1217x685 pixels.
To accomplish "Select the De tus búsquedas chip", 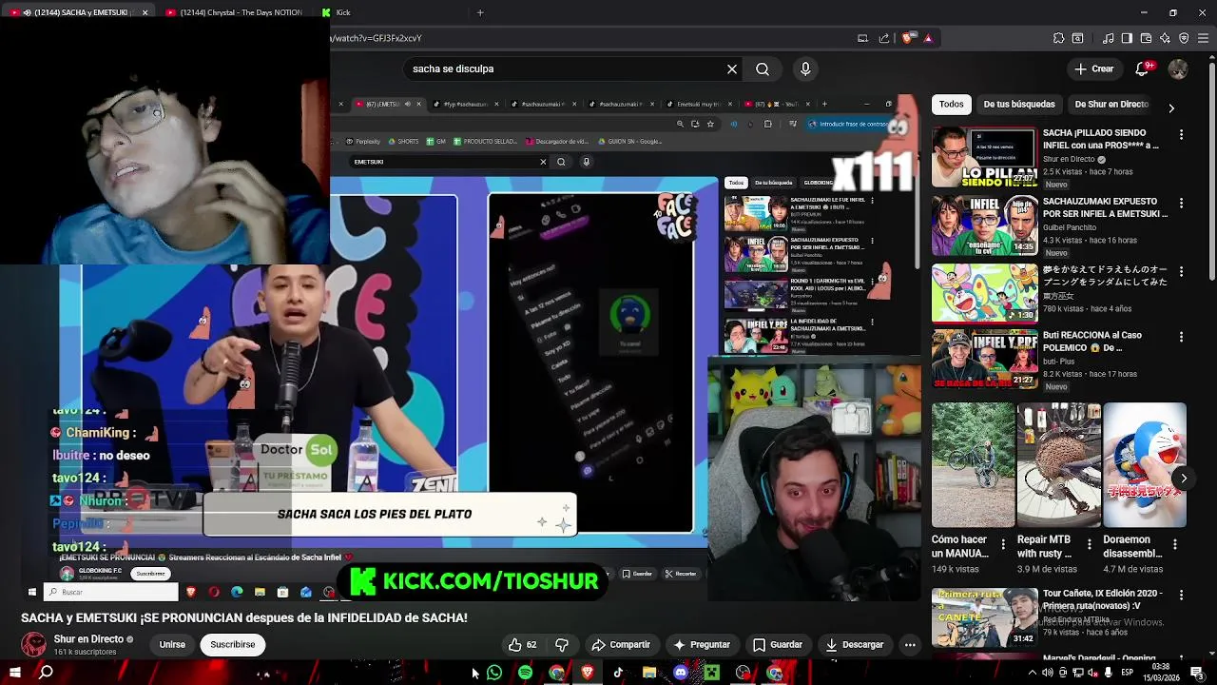I will [x=1019, y=105].
